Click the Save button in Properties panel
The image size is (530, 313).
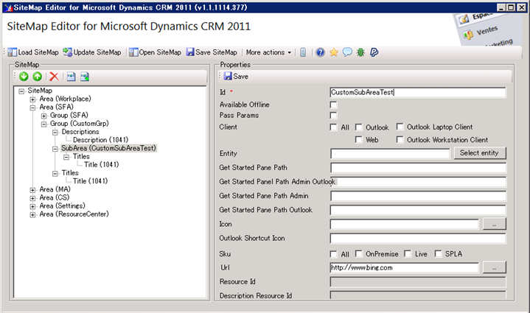pos(237,77)
